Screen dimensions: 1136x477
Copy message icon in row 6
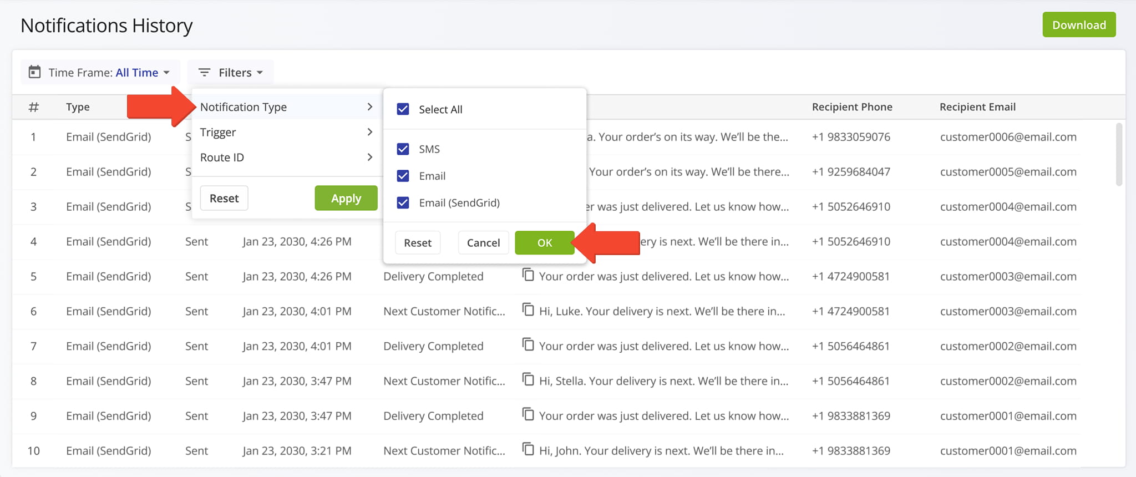[528, 309]
